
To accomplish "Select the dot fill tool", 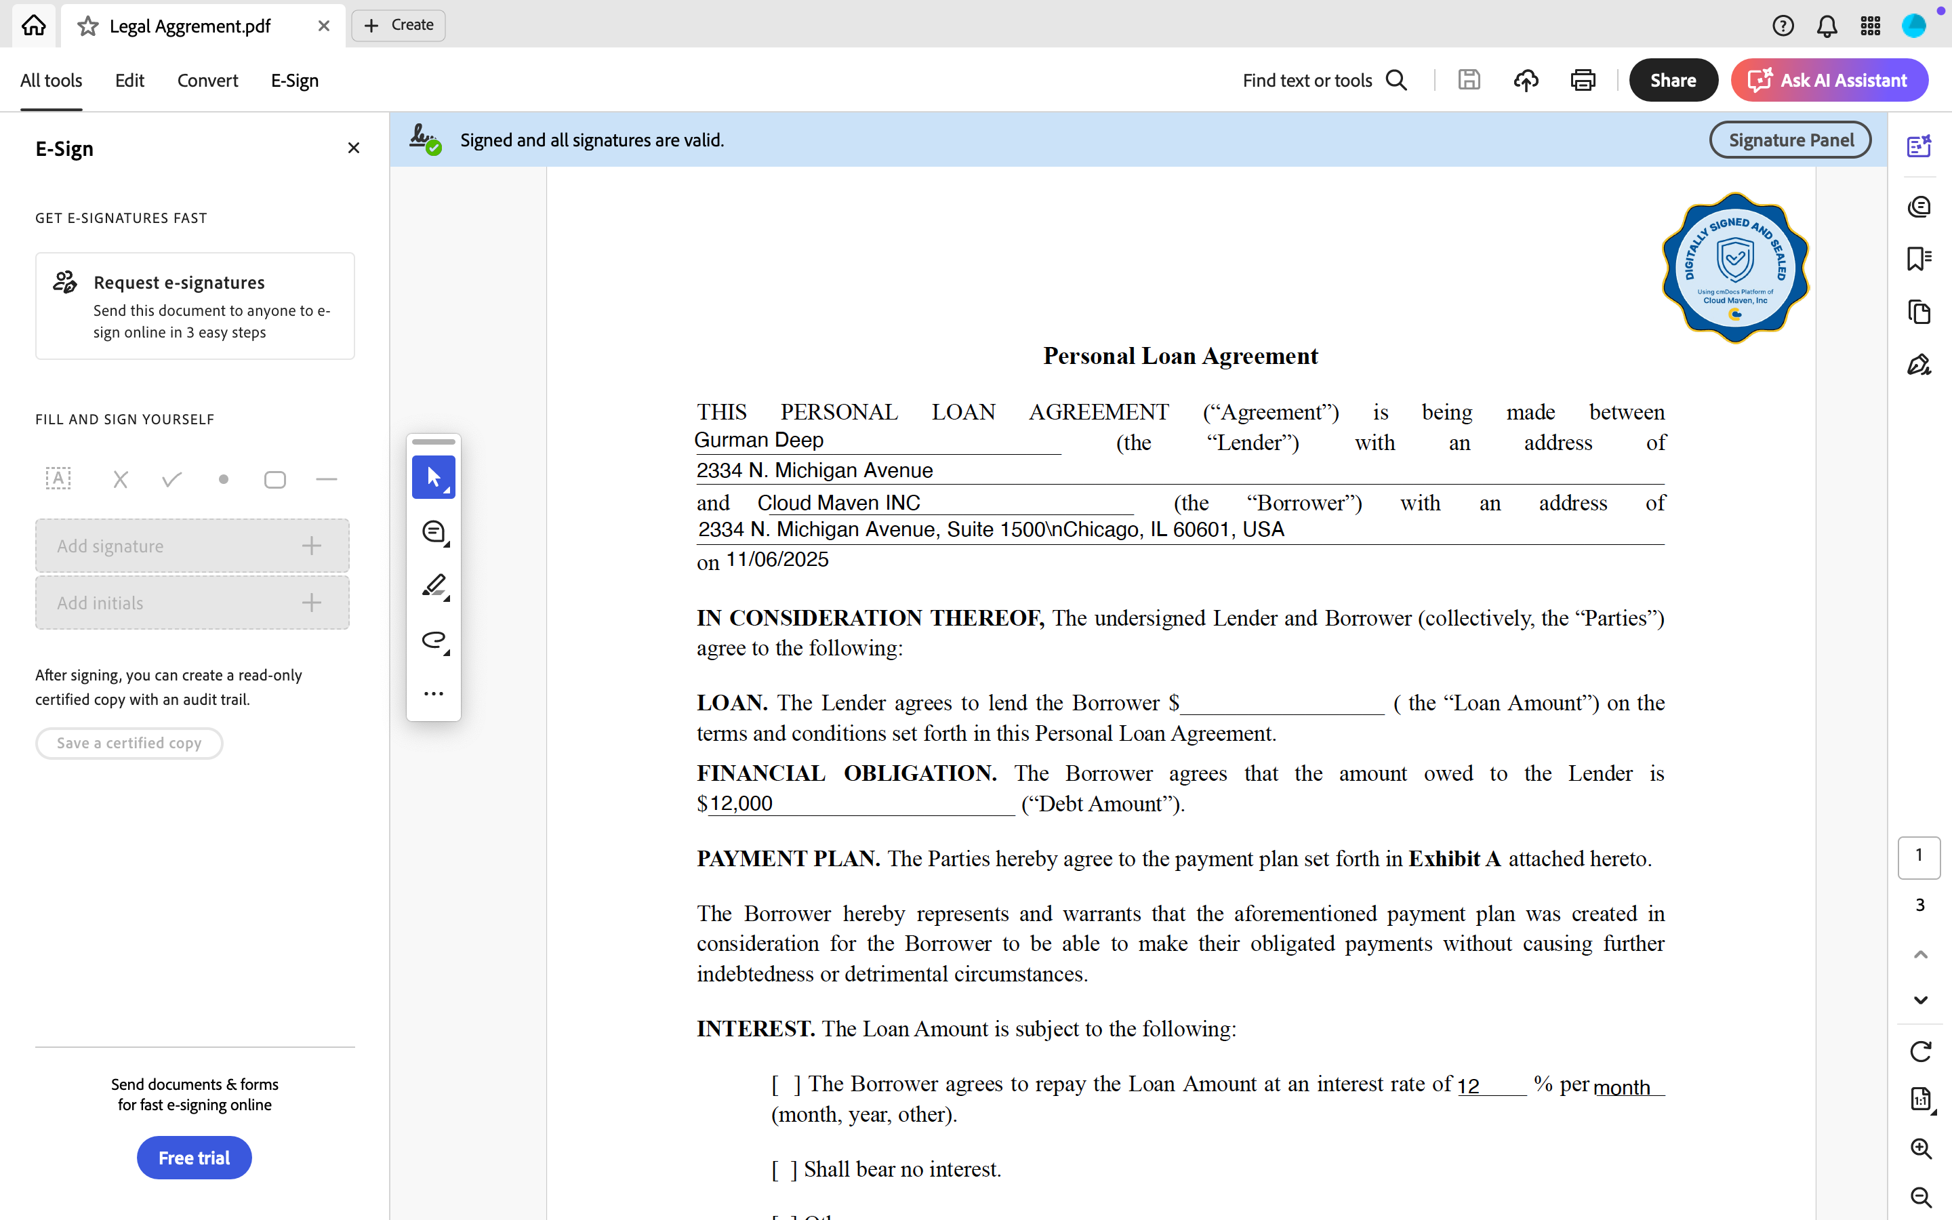I will (224, 479).
